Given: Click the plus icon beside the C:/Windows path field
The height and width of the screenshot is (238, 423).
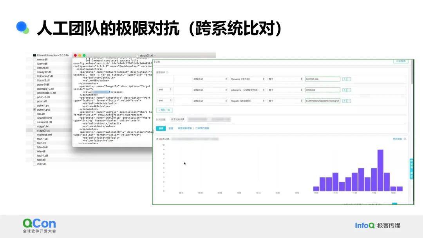Looking at the screenshot, I should pyautogui.click(x=345, y=101).
